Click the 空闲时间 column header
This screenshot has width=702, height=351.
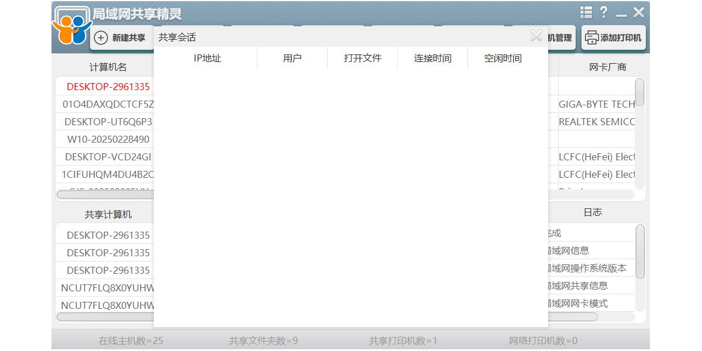(x=503, y=58)
